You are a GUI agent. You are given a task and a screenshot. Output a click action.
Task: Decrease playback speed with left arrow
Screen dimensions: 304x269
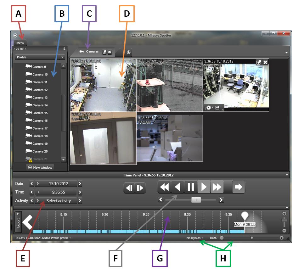[161, 199]
